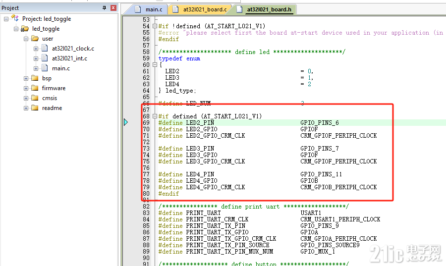Click the Project: led_toggle workspace icon
This screenshot has height=266, width=446.
(15, 18)
